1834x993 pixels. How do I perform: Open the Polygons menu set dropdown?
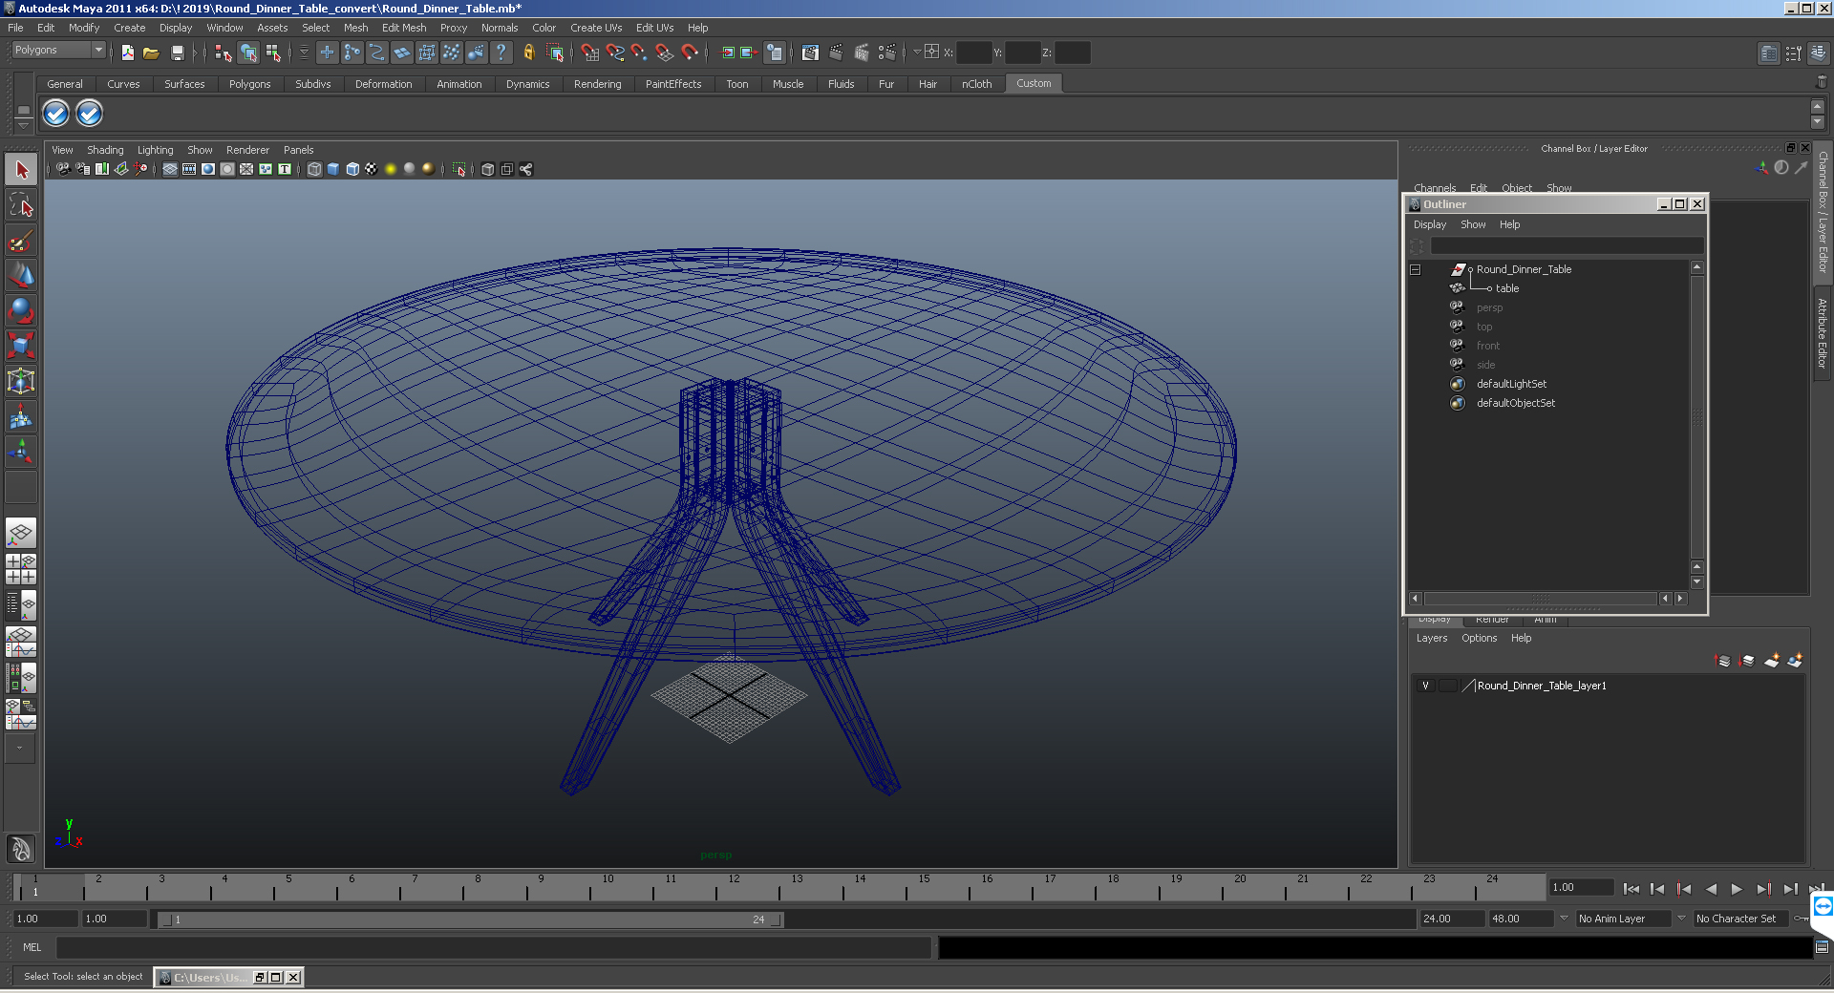point(58,51)
